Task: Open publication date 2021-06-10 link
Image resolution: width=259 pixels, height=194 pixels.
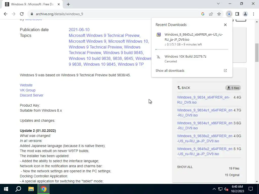Action: coord(79,30)
